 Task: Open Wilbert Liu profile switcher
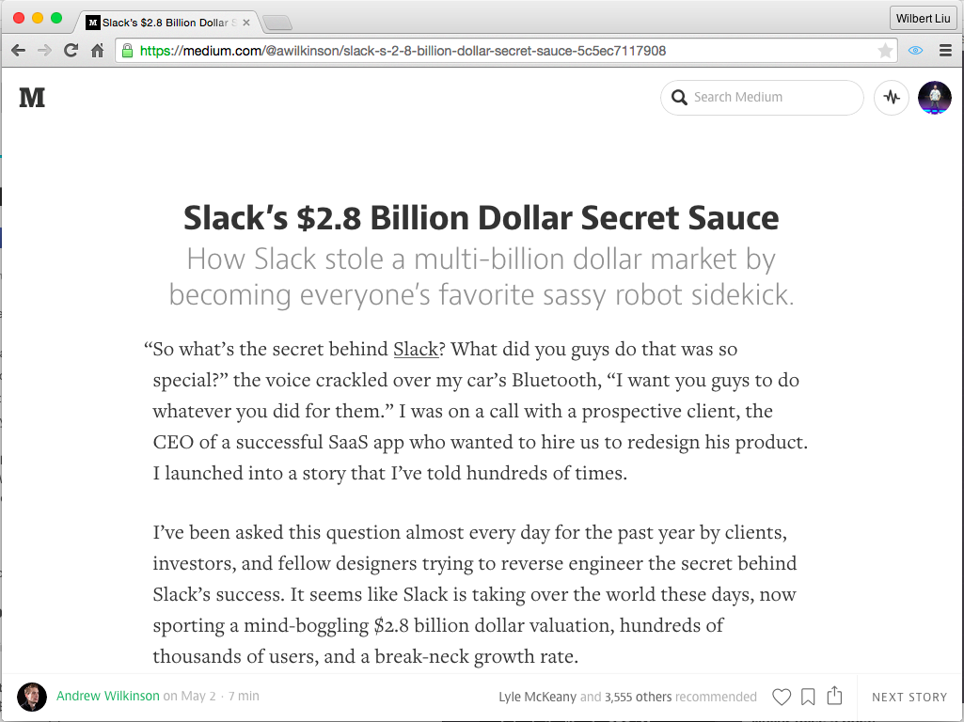tap(923, 19)
